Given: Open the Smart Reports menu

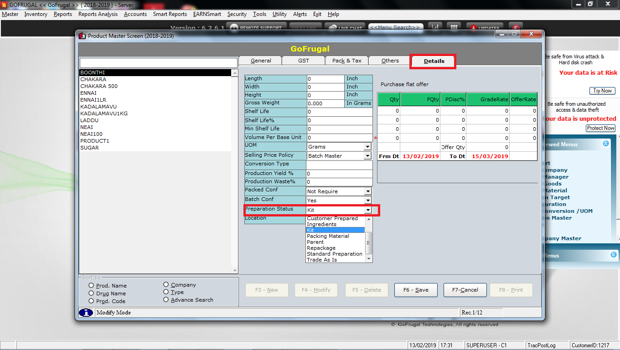Looking at the screenshot, I should [170, 14].
